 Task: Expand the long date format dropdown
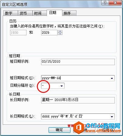[112, 117]
